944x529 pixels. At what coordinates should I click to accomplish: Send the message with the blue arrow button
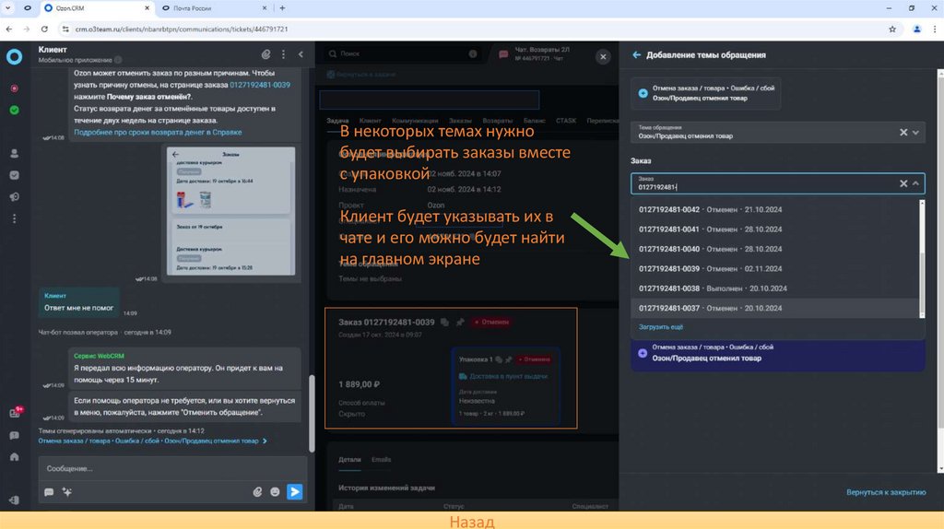click(x=294, y=492)
